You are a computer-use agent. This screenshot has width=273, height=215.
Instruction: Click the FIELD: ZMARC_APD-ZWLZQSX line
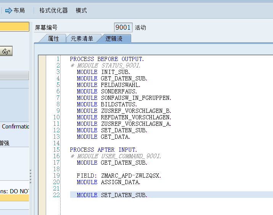click(119, 176)
